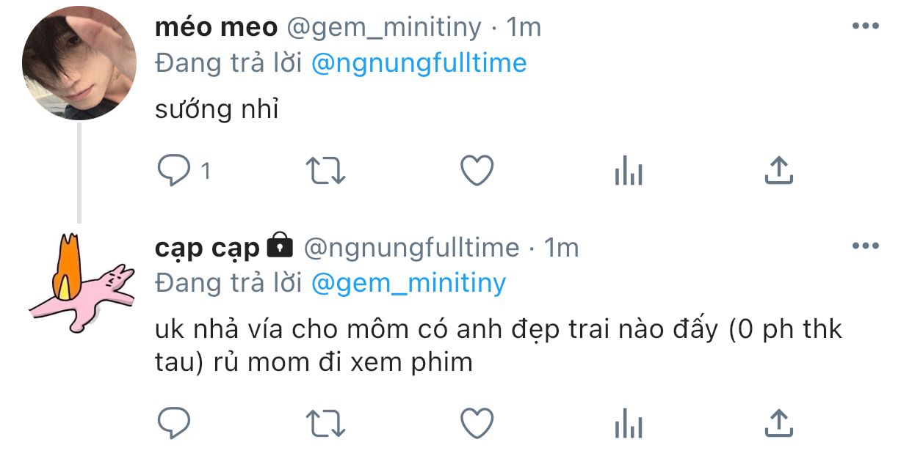Retweet cạp cạp's tweet
The width and height of the screenshot is (912, 456).
[x=325, y=422]
